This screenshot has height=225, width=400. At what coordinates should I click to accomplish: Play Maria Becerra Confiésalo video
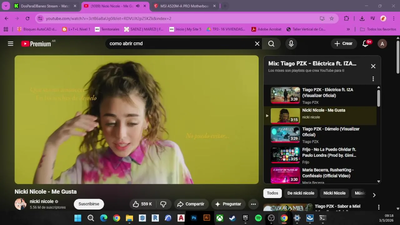(320, 176)
